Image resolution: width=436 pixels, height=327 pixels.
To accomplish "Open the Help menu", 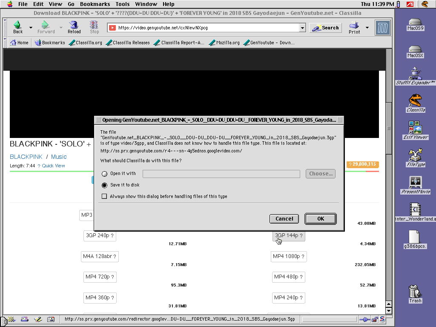I will tap(169, 4).
